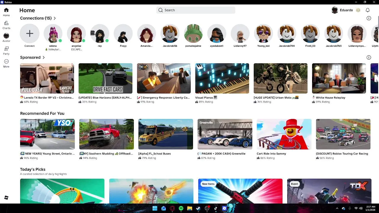Open the New Items crossed guns card

(x=240, y=191)
